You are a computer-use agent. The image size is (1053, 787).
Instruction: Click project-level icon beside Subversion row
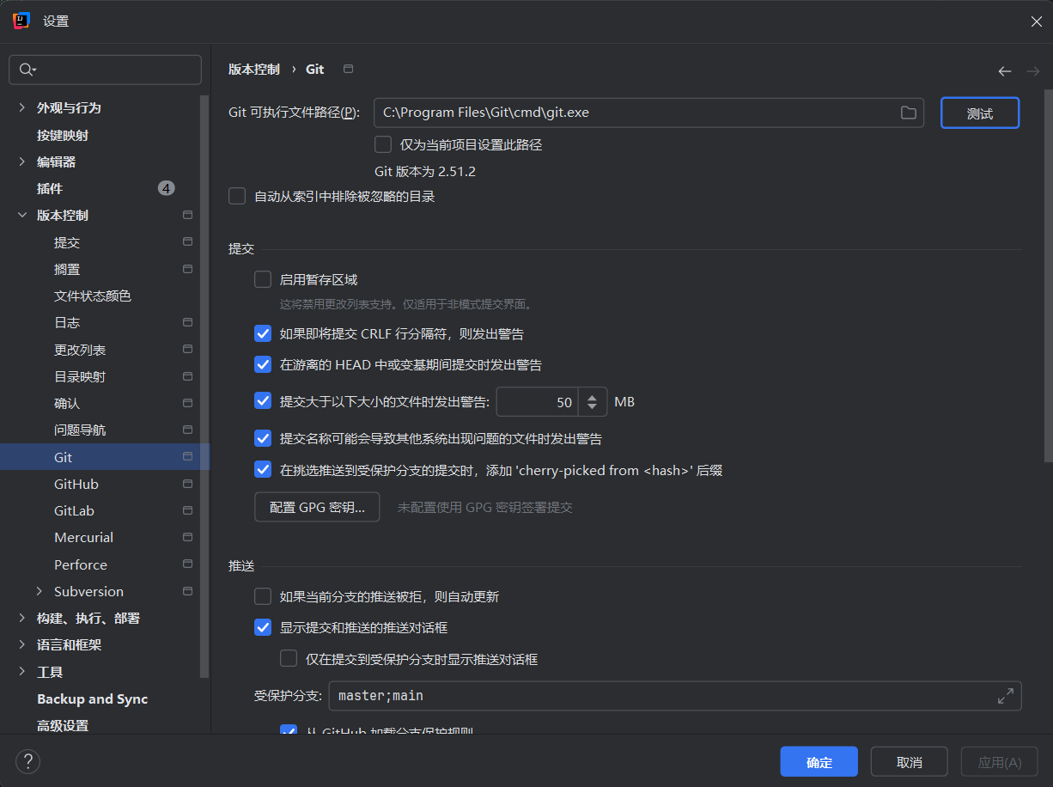coord(187,591)
